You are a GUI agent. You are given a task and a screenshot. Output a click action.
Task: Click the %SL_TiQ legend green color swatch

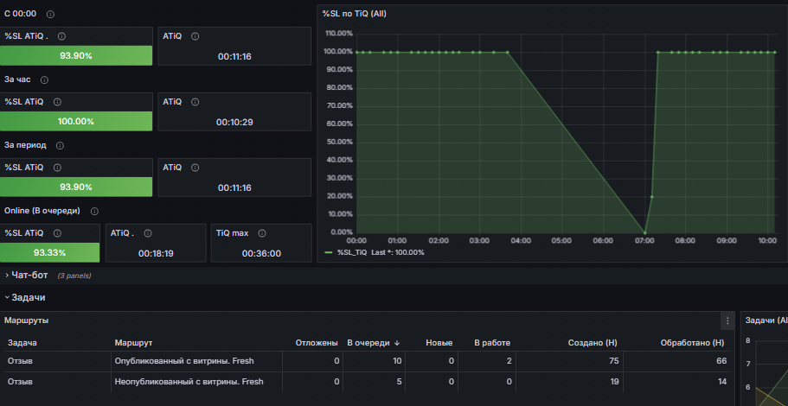coord(328,252)
